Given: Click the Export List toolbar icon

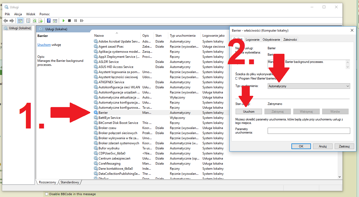Looking at the screenshot, I should 41,21.
